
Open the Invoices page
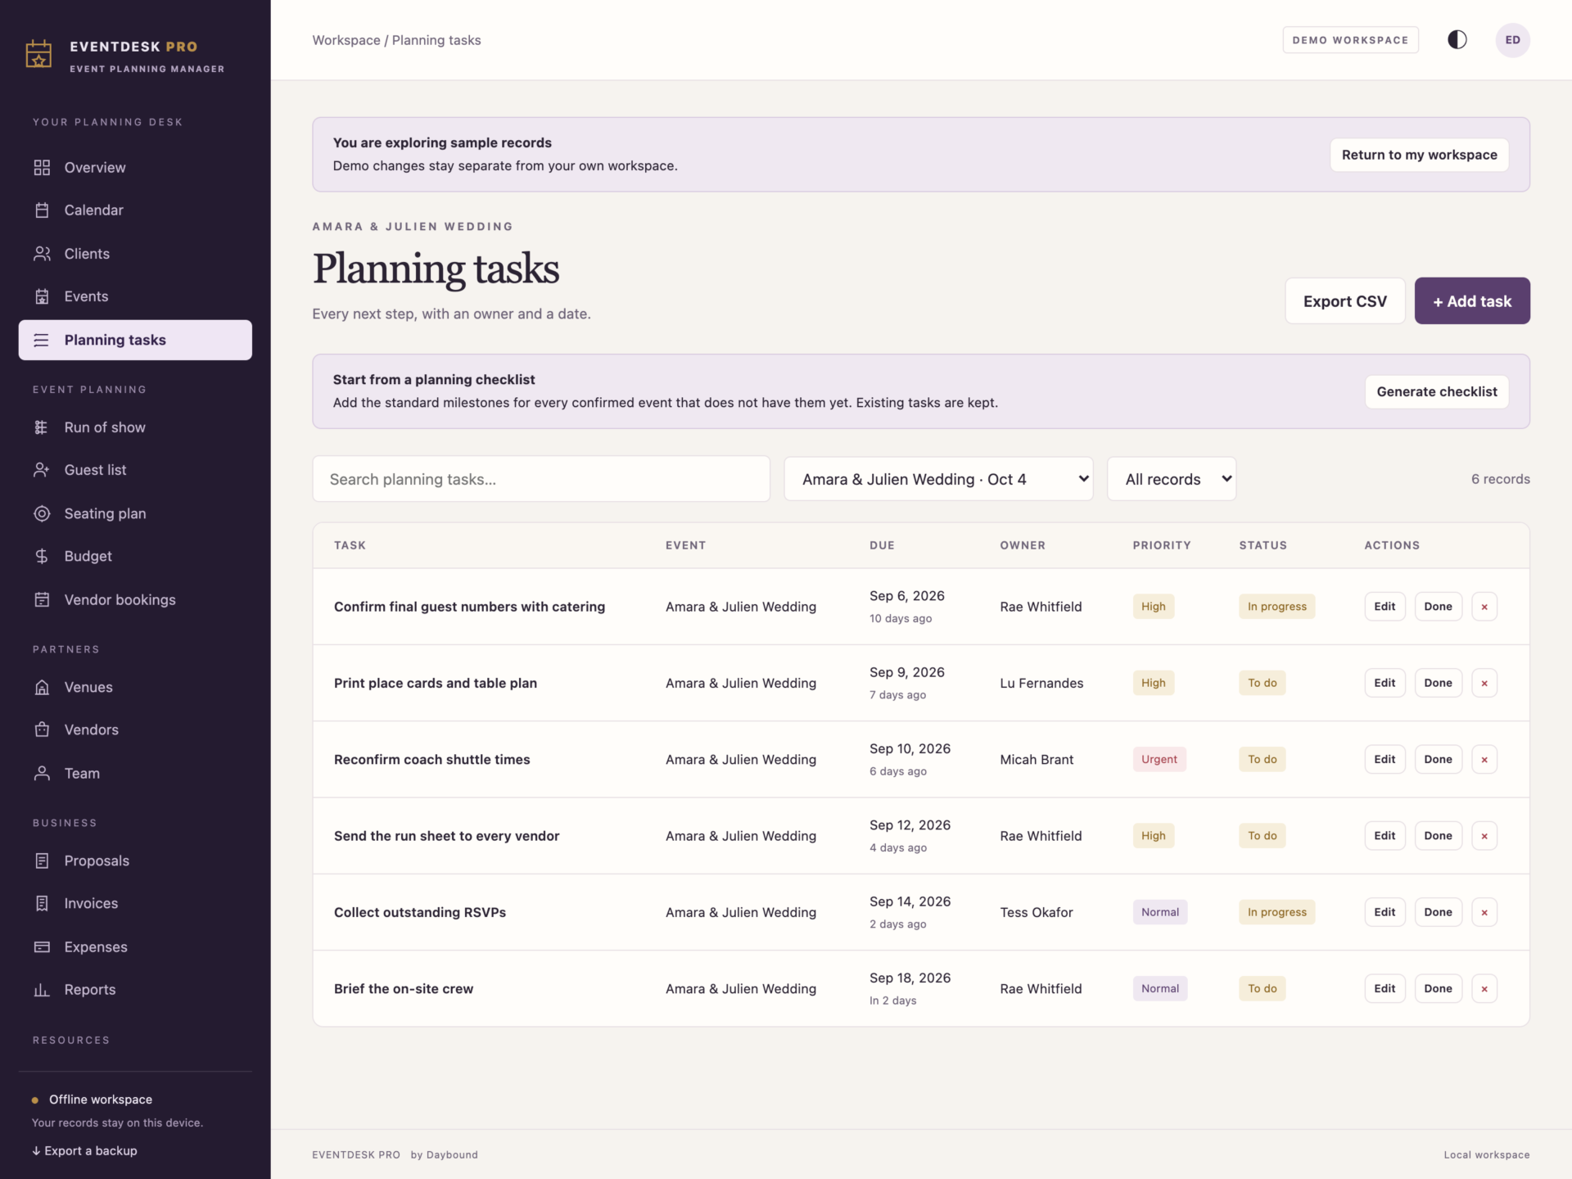[x=135, y=903]
